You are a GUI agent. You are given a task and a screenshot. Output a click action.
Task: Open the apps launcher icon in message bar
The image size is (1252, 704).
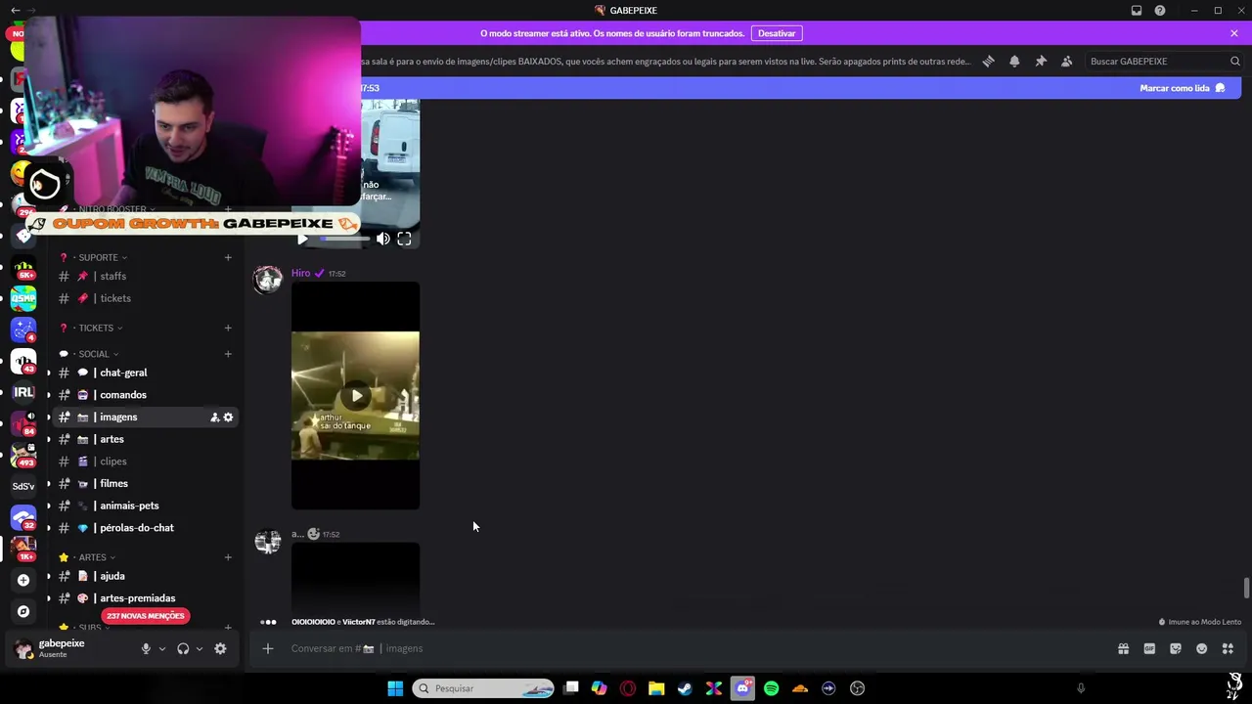pos(1228,648)
